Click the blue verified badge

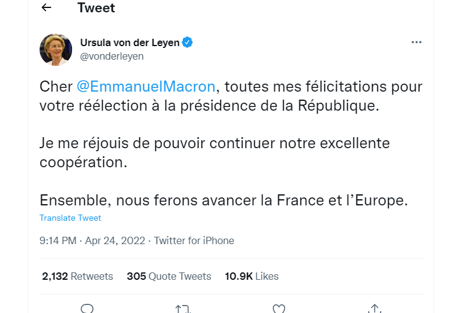click(187, 42)
